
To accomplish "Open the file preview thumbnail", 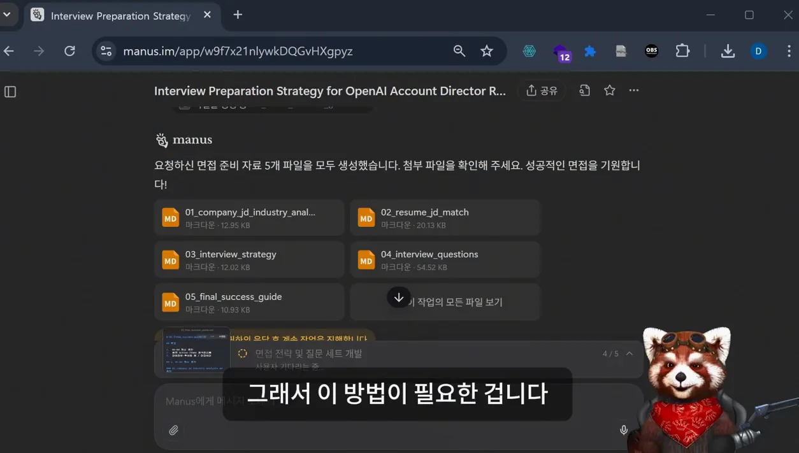I will tap(196, 350).
